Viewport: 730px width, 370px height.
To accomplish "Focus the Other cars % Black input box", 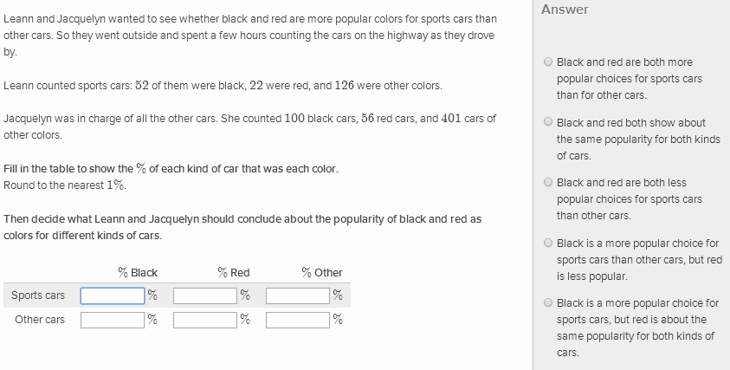I will (x=113, y=320).
